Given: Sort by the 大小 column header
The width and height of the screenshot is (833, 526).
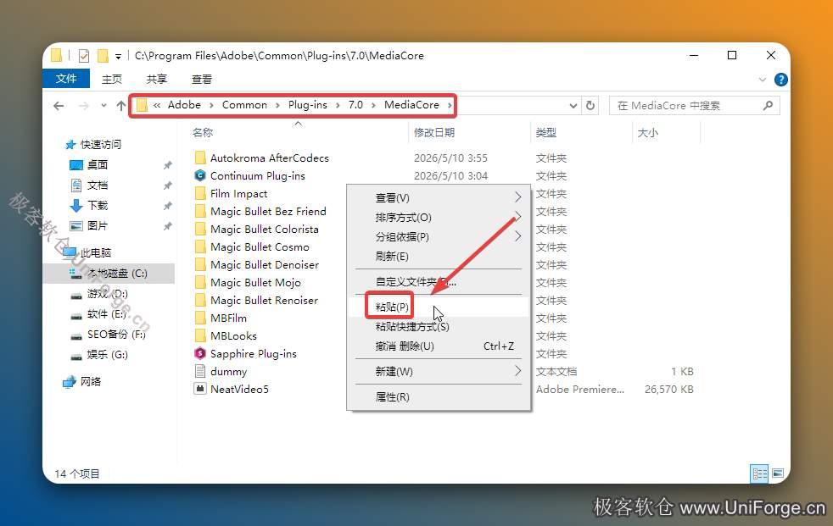Looking at the screenshot, I should [x=647, y=133].
